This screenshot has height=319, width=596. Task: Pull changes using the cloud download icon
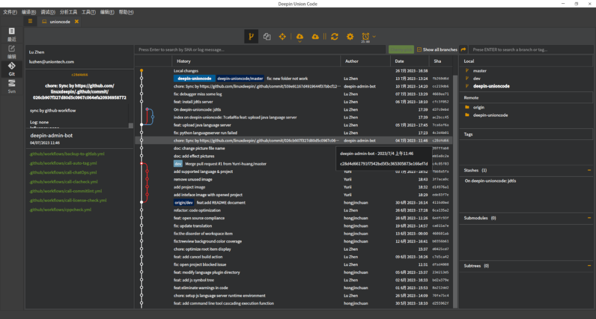pos(299,36)
